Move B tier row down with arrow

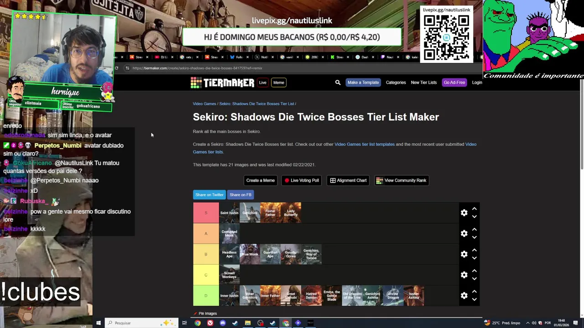474,258
